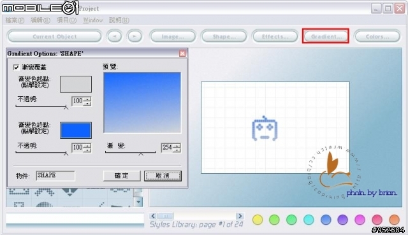The width and height of the screenshot is (408, 235).
Task: Click the gradient end color swatch (blue)
Action: pos(76,131)
